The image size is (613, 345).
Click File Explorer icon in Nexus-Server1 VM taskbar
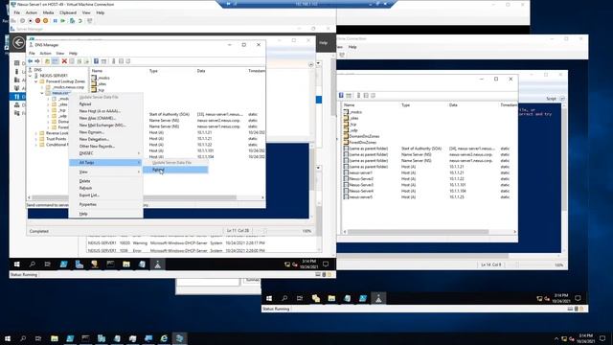(125, 264)
